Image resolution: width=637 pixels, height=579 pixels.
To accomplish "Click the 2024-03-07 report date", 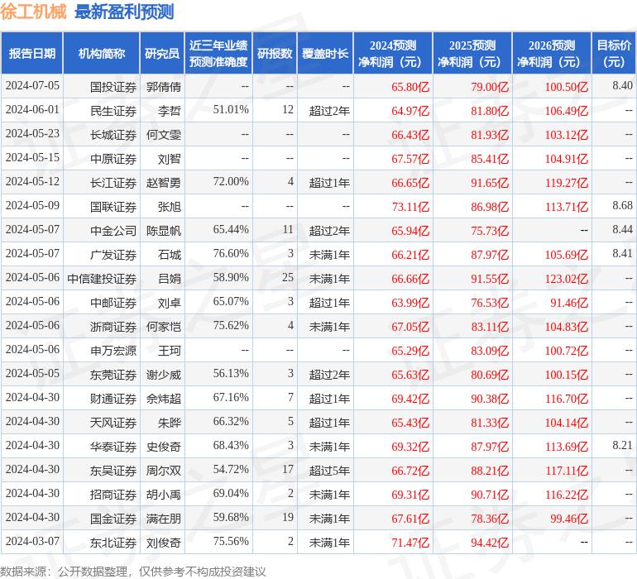I will [32, 543].
